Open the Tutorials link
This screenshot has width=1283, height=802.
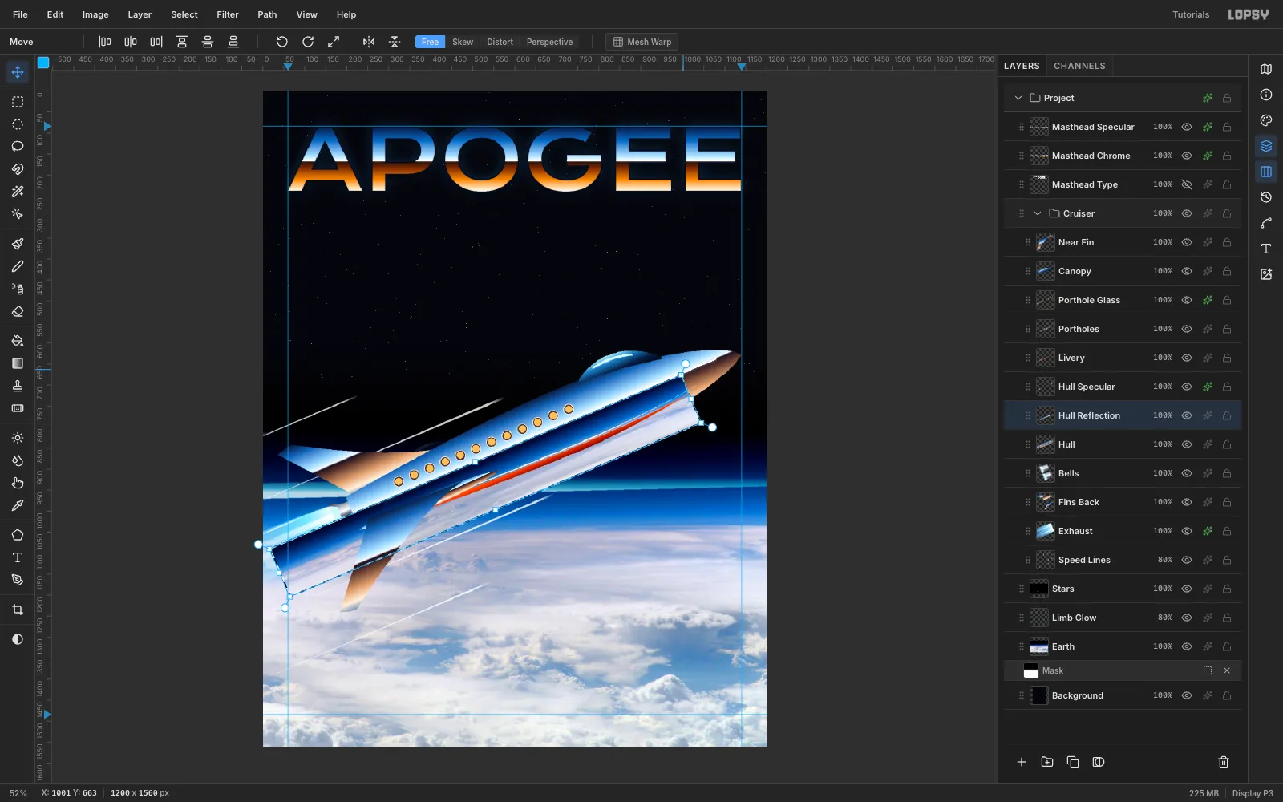coord(1191,14)
